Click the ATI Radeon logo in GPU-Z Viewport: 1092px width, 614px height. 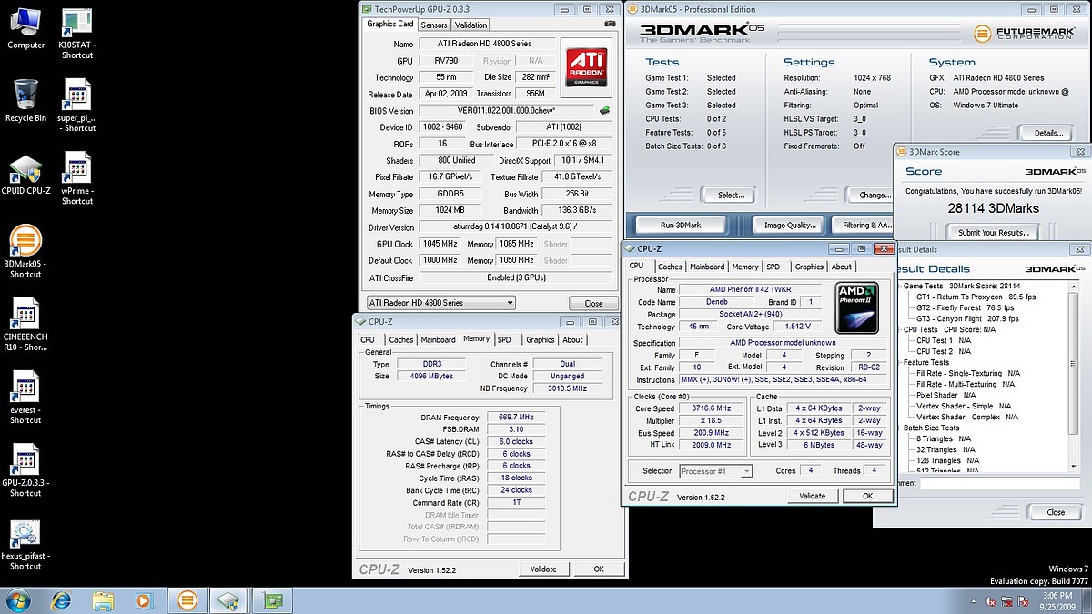click(x=586, y=66)
